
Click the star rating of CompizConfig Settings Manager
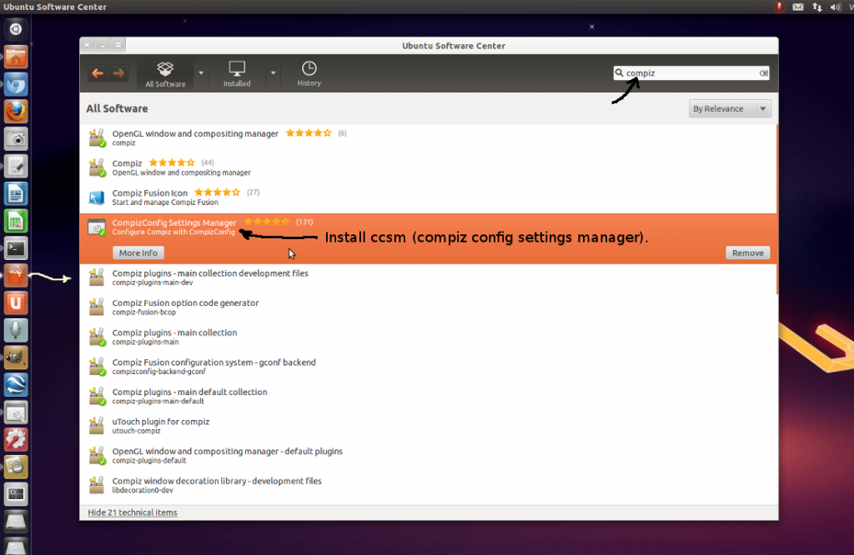267,222
